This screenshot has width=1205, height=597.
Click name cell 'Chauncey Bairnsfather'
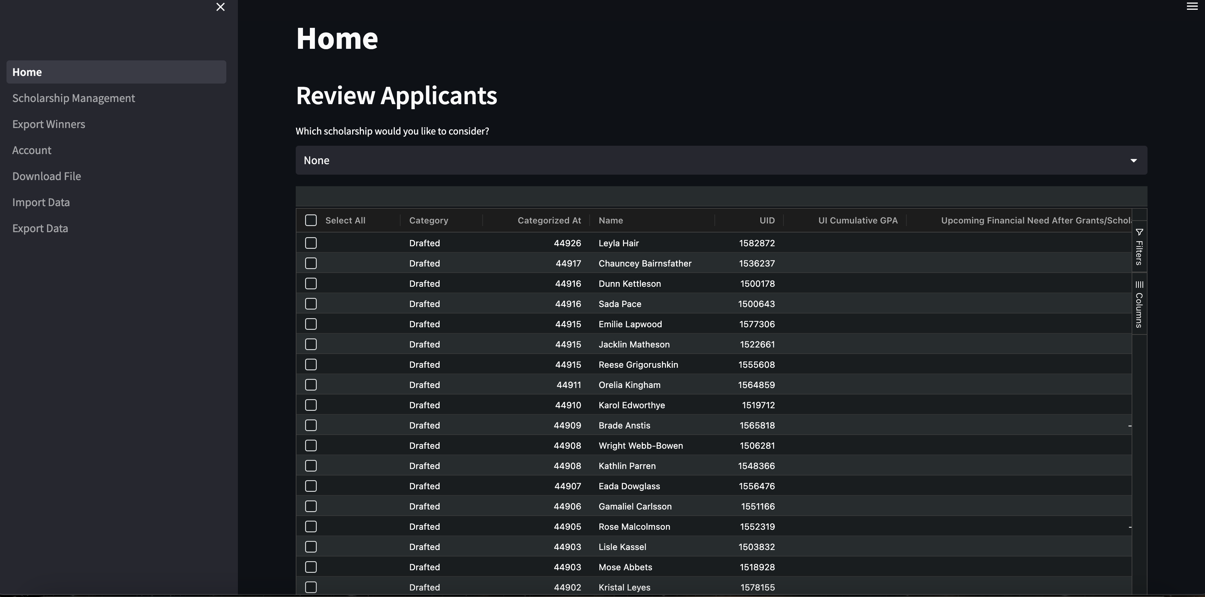click(645, 263)
